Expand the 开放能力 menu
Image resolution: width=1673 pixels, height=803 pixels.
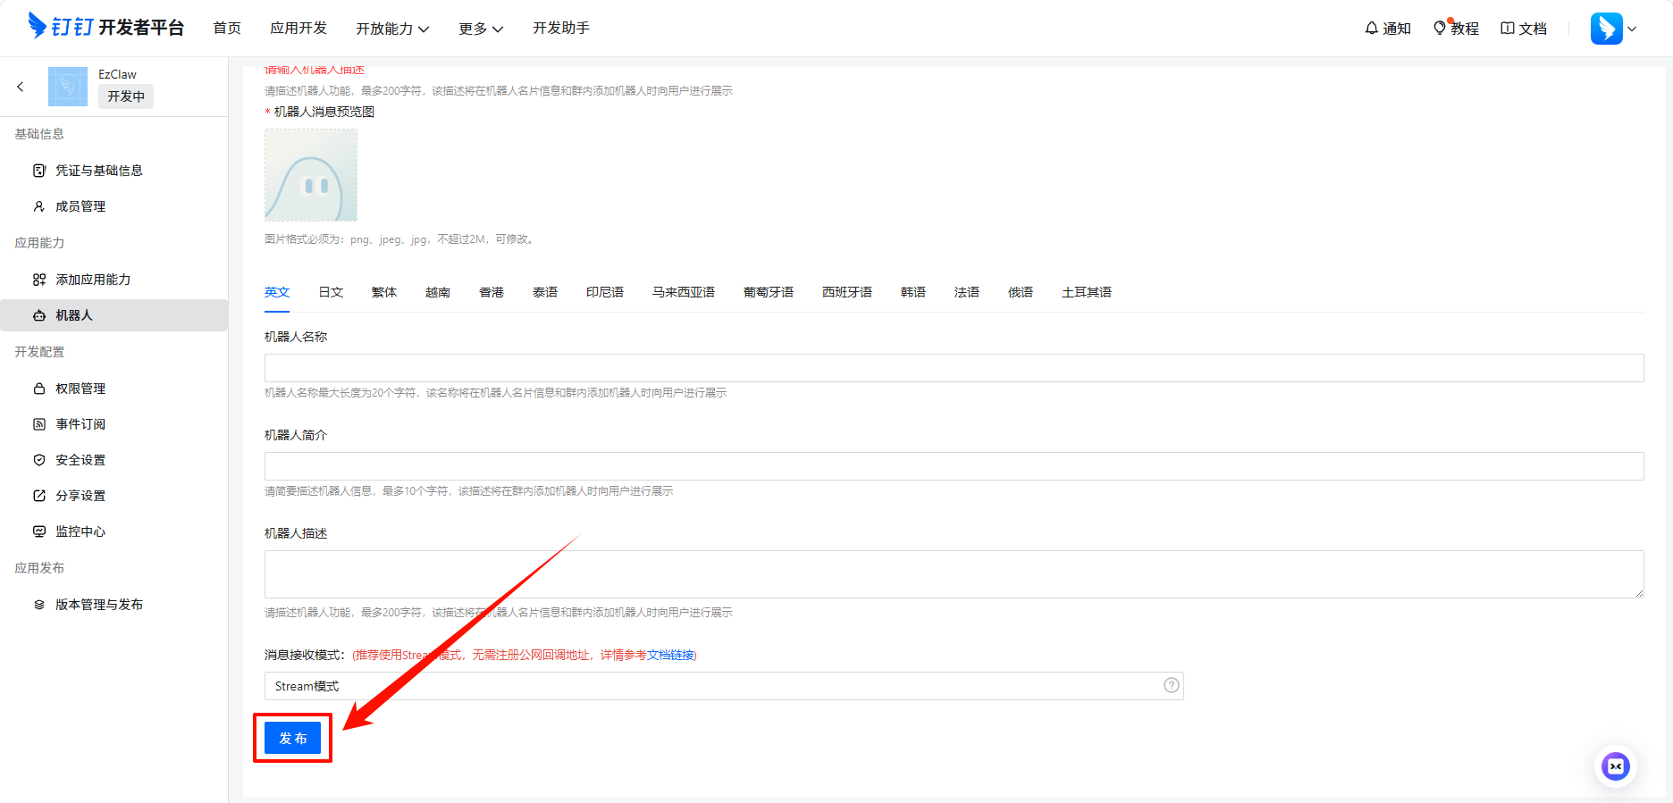coord(392,29)
